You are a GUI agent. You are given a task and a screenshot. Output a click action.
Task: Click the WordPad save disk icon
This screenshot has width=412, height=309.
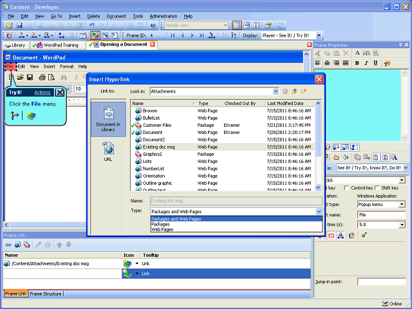pos(30,77)
